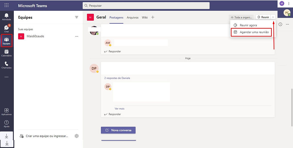Click Criar uma equipe ou ingressar
This screenshot has width=293, height=148.
tap(44, 136)
